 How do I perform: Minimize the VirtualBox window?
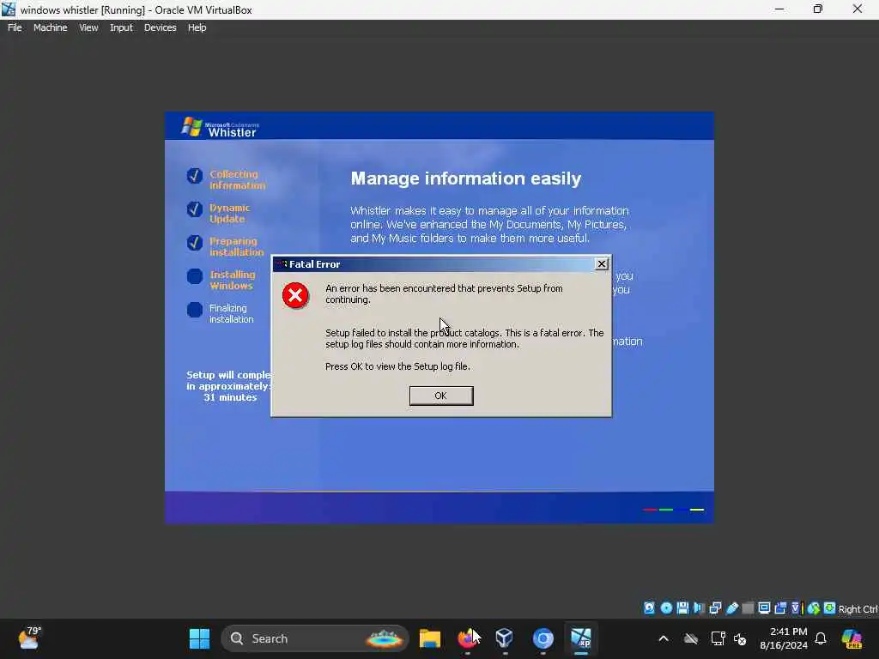(x=779, y=9)
